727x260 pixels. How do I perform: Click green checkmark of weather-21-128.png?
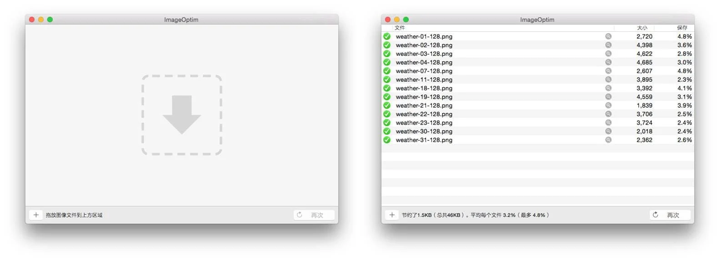pyautogui.click(x=387, y=105)
